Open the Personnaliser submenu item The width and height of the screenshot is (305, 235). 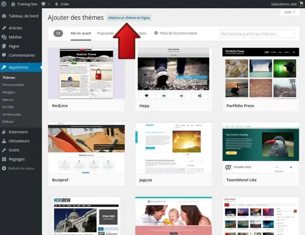13,85
